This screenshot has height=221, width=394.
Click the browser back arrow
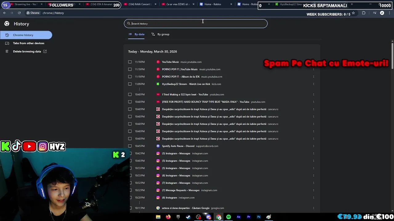4,13
